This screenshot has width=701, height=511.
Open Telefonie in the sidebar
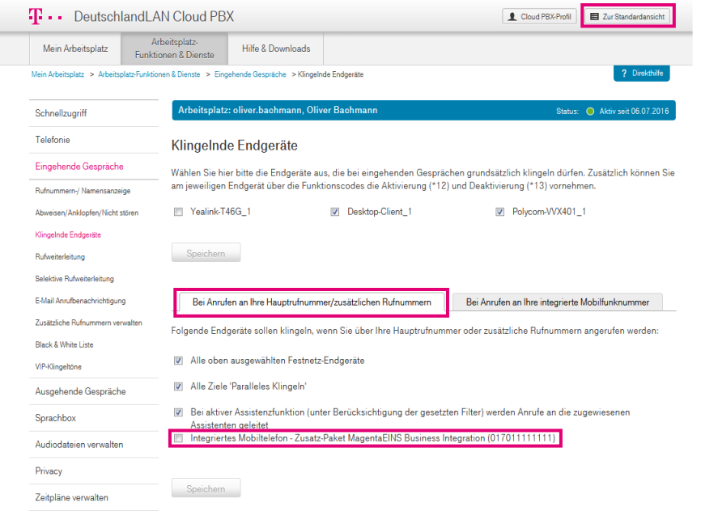click(x=94, y=140)
